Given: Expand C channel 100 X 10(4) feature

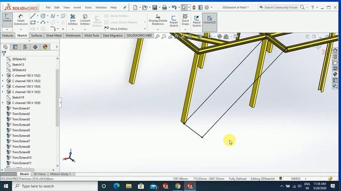Looking at the screenshot, I should pos(3,86).
